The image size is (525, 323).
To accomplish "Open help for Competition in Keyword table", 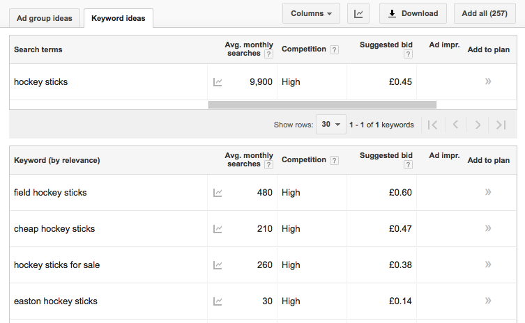I will [x=335, y=160].
